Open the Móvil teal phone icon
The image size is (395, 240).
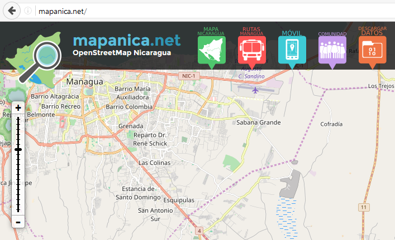[x=292, y=50]
